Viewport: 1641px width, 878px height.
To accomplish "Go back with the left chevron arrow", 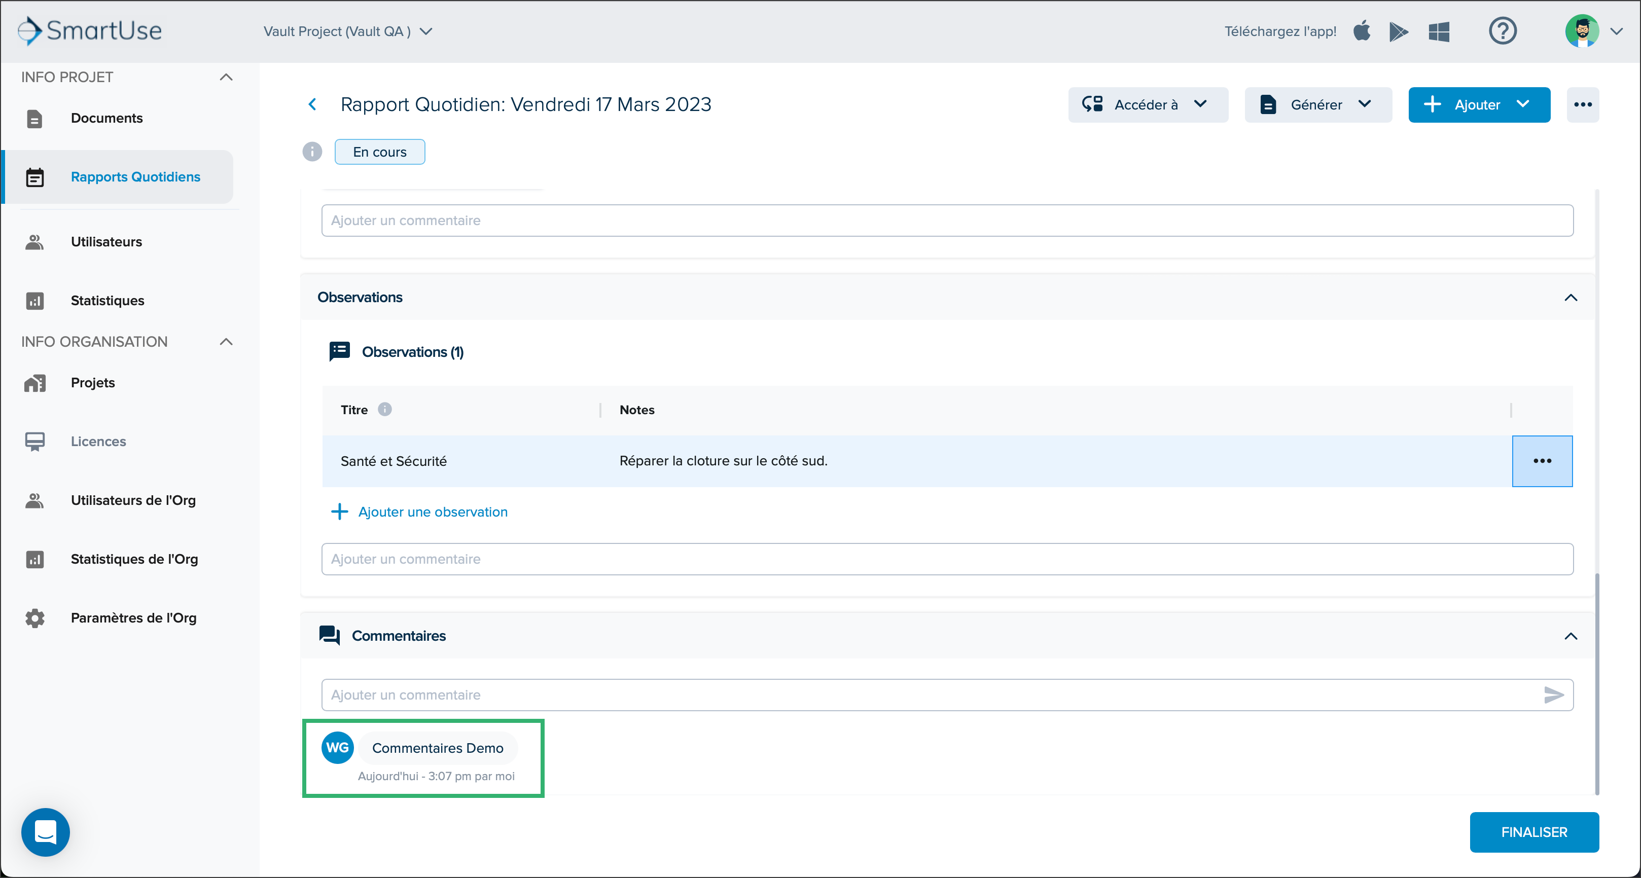I will [312, 104].
